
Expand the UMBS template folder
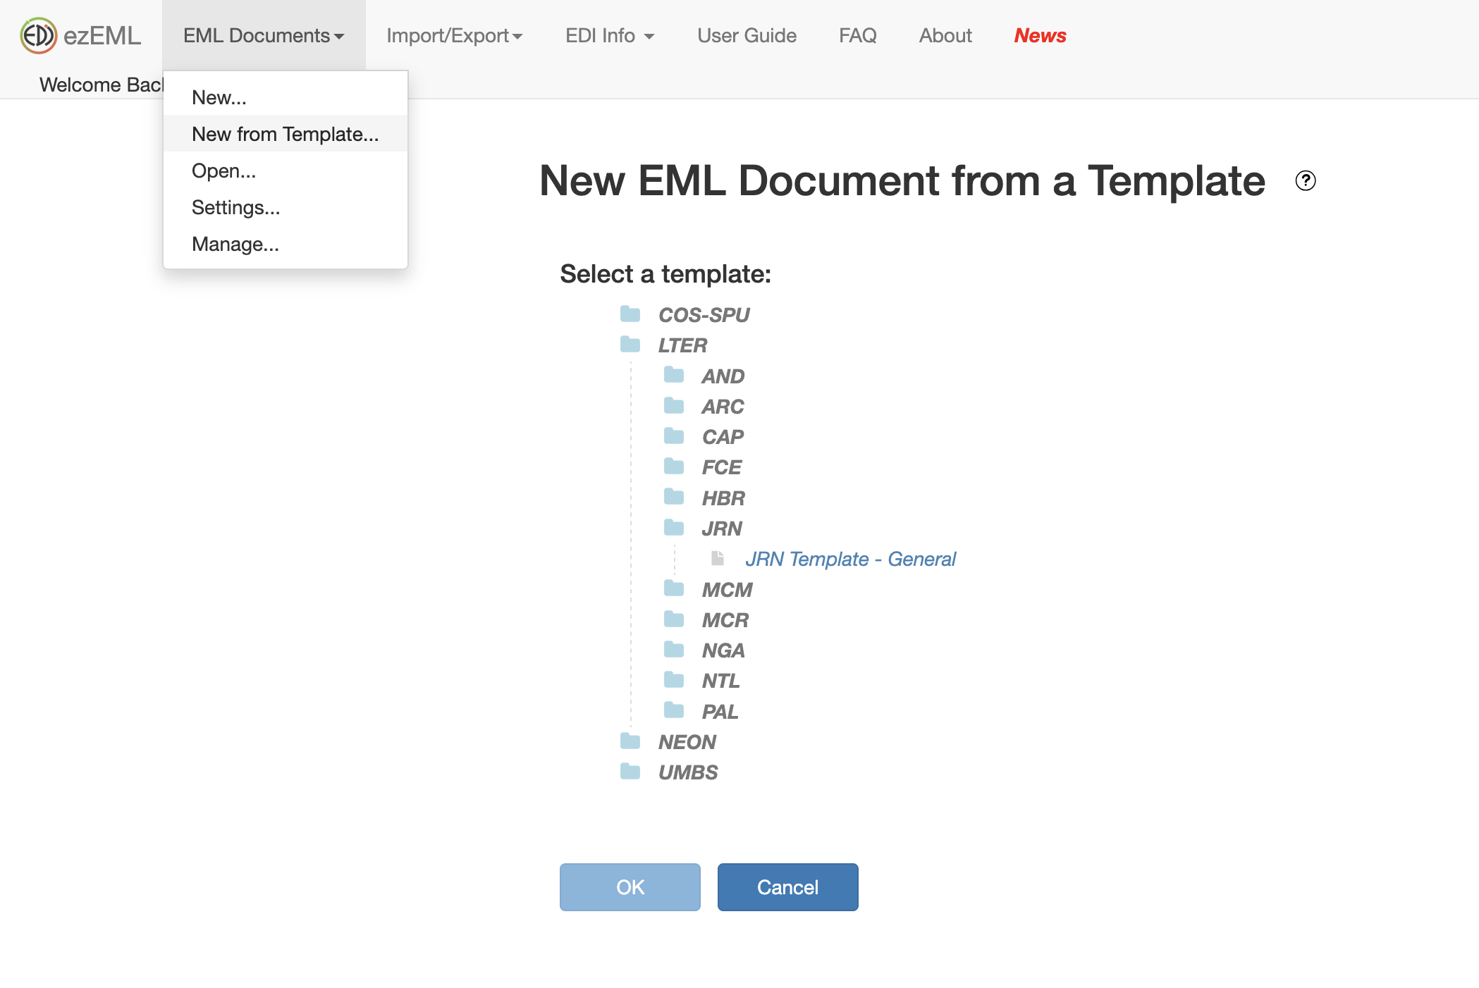click(x=688, y=772)
